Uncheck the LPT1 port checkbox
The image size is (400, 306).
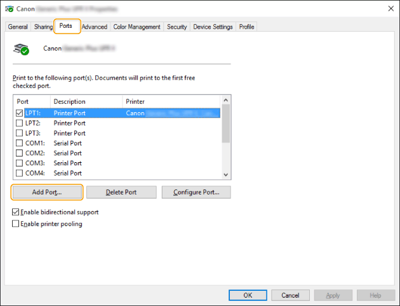click(19, 113)
